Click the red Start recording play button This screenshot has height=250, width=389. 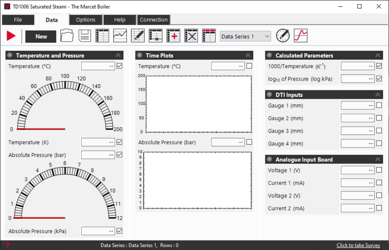[11, 36]
